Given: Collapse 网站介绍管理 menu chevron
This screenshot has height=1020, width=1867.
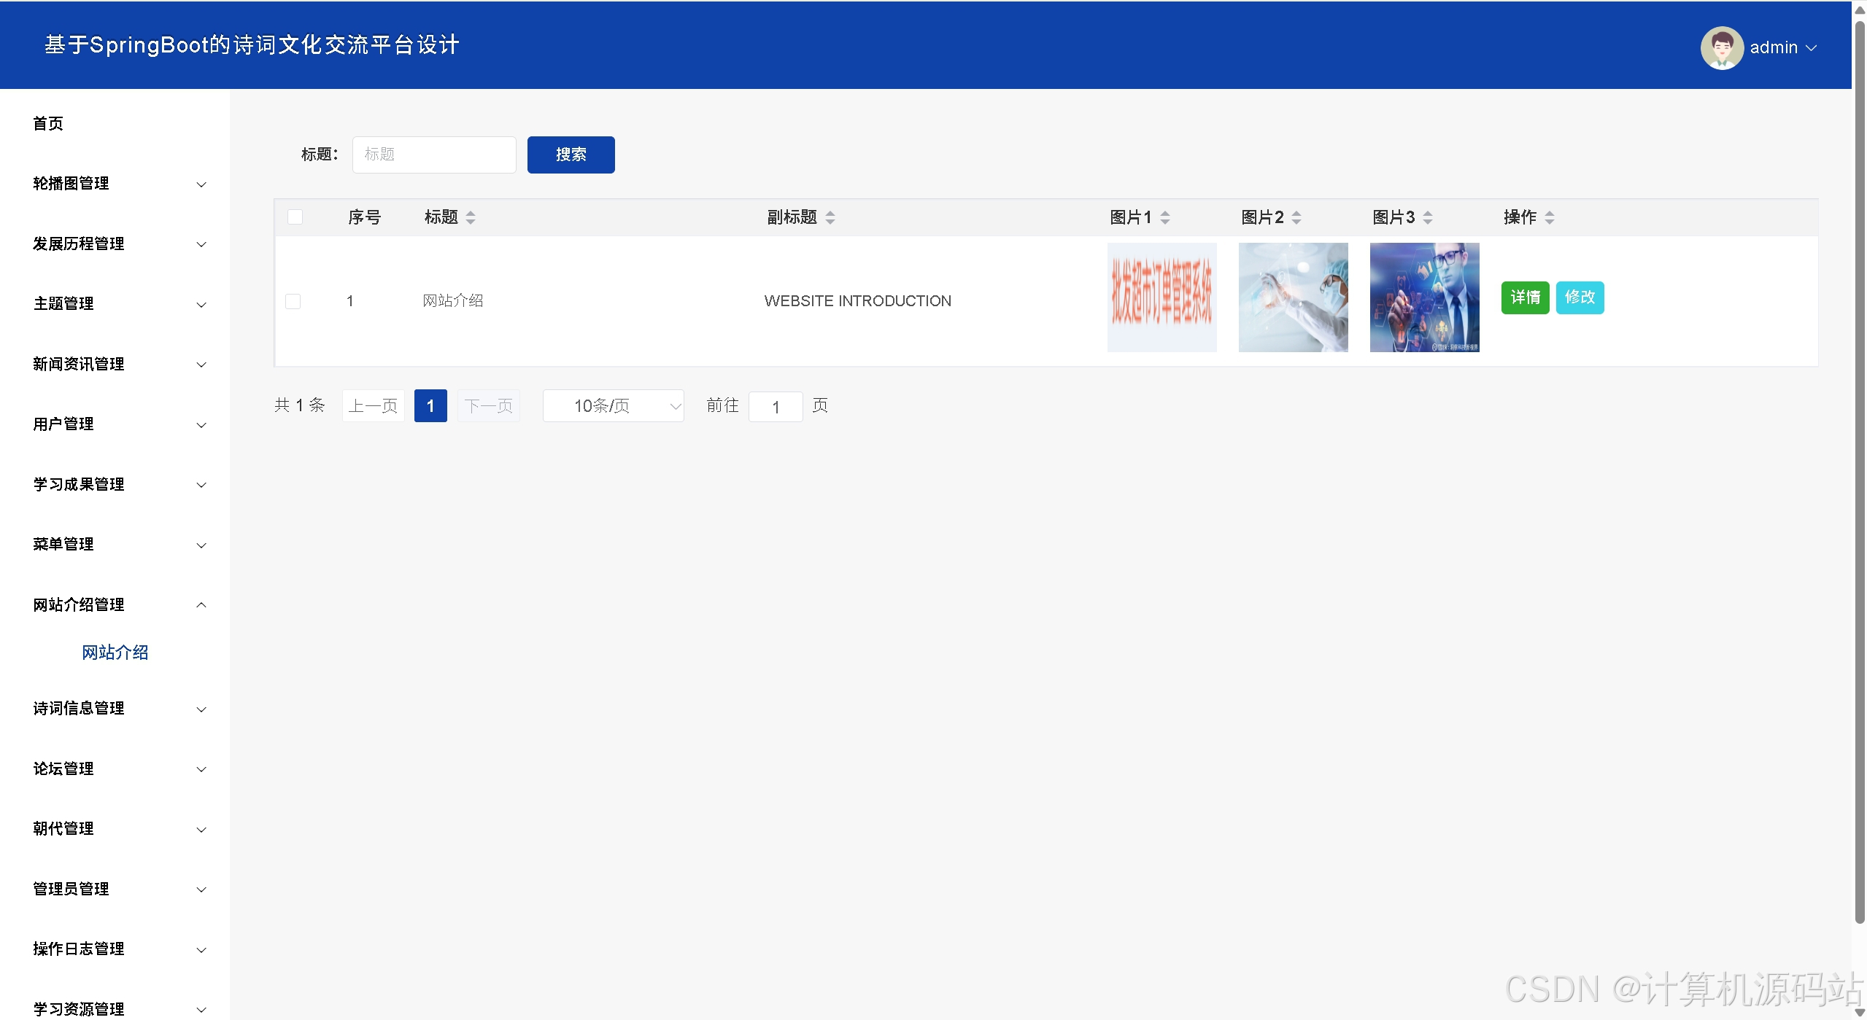Looking at the screenshot, I should pyautogui.click(x=201, y=605).
